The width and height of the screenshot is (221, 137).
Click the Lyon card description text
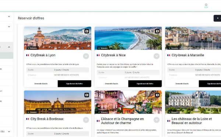[53, 64]
